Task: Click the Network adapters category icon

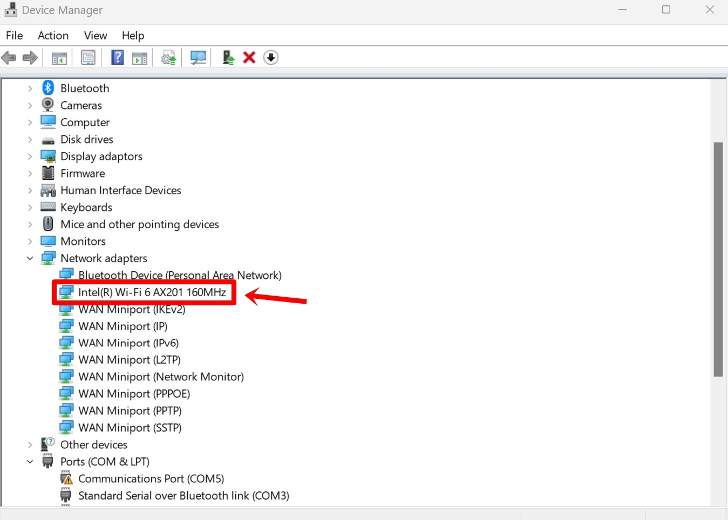Action: [x=48, y=258]
